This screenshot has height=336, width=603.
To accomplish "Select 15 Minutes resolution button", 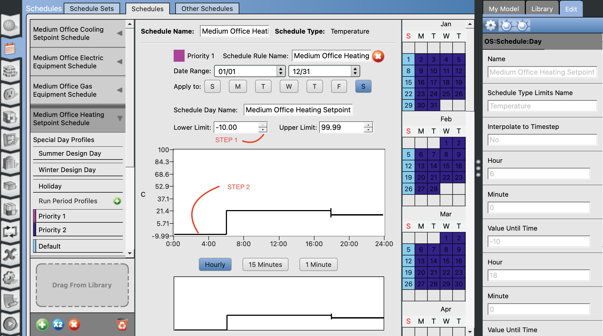I will tap(265, 264).
